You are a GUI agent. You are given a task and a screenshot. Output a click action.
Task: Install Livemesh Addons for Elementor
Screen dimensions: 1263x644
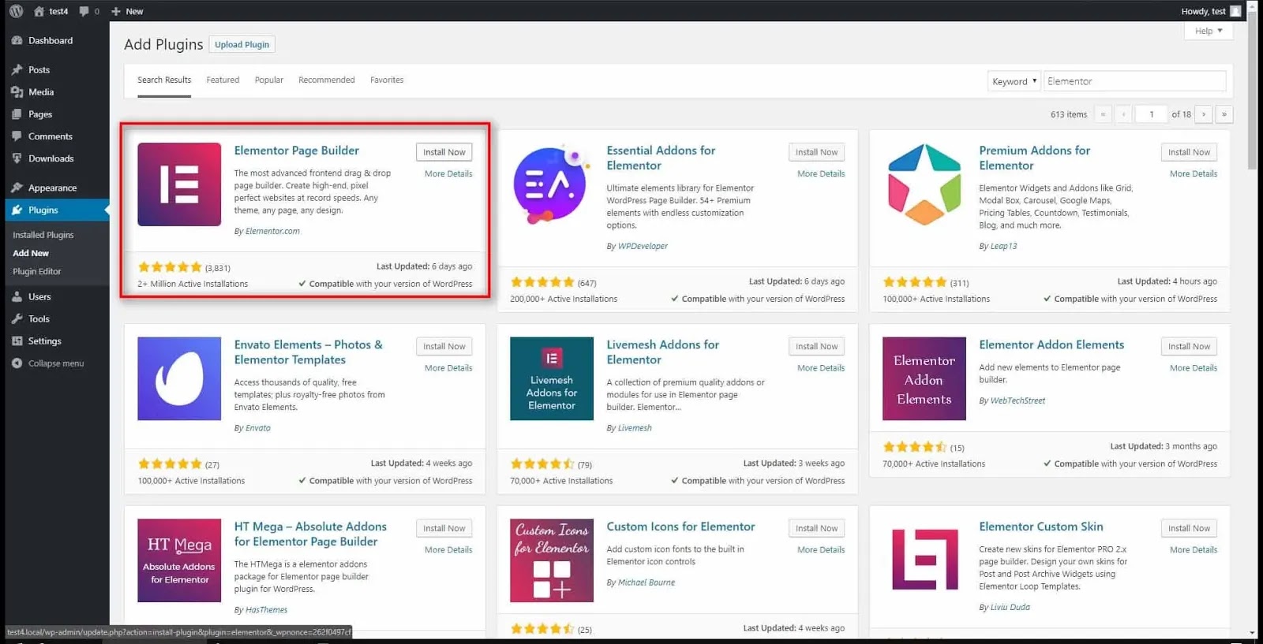(817, 346)
